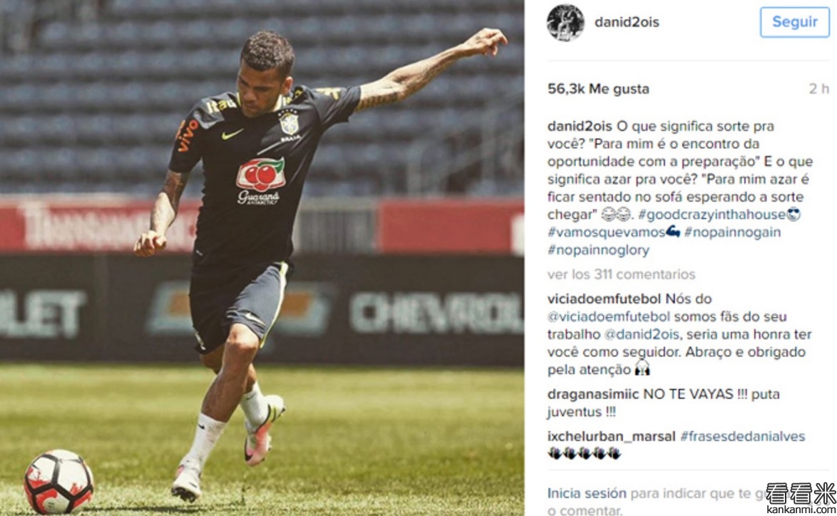Click the Seguir follow button
The width and height of the screenshot is (837, 516).
(x=794, y=22)
